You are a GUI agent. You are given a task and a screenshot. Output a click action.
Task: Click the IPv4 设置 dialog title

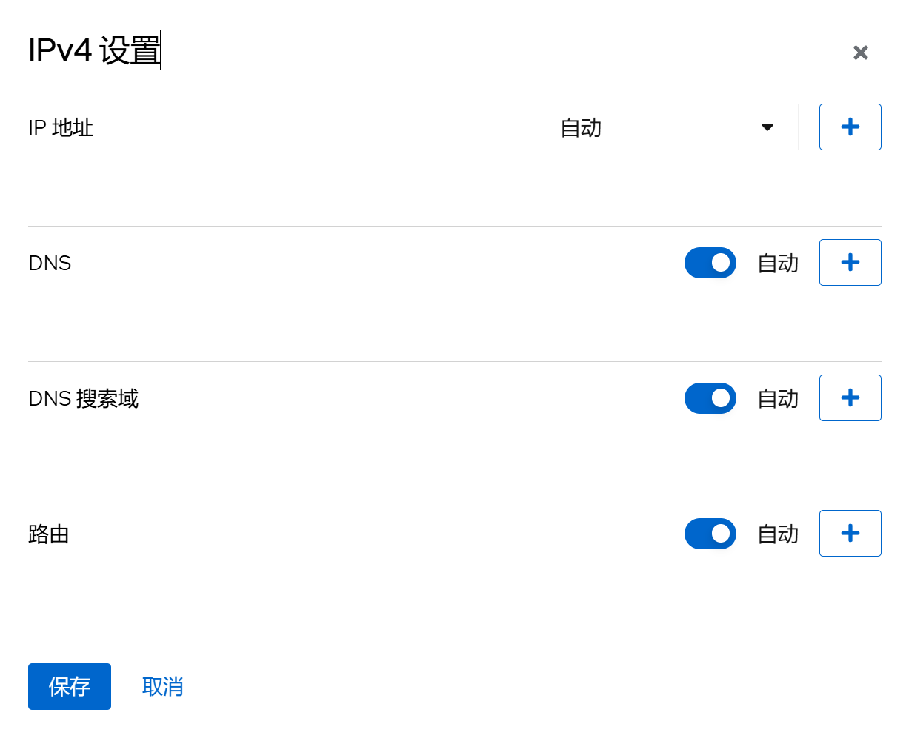[94, 51]
